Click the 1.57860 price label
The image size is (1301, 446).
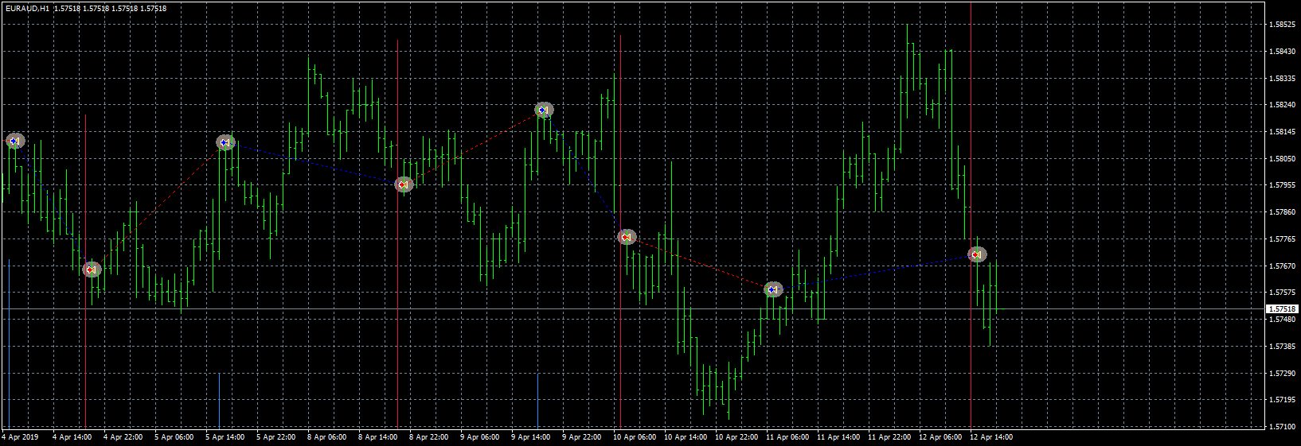coord(1282,212)
